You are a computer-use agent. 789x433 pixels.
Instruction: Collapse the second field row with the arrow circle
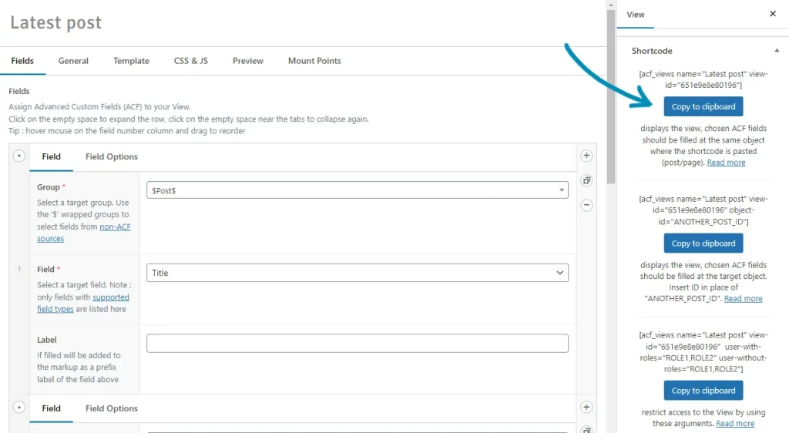[19, 408]
